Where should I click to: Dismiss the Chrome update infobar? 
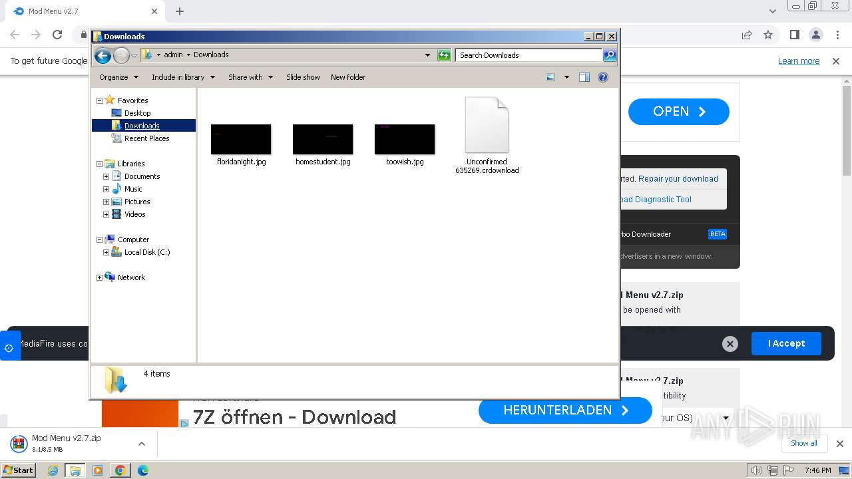click(836, 61)
